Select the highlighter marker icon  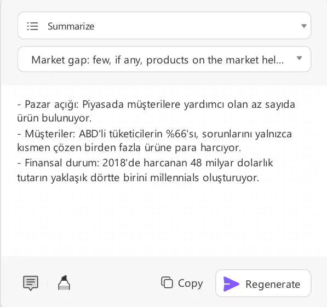[64, 283]
